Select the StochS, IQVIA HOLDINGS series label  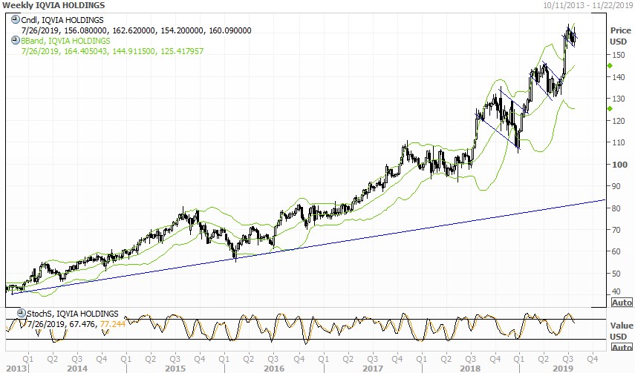68,314
